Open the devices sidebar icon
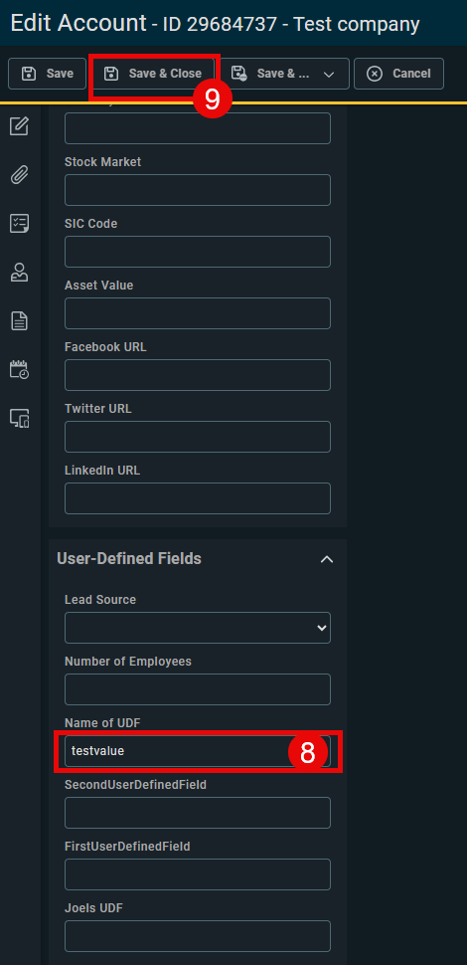Image resolution: width=467 pixels, height=965 pixels. (20, 419)
